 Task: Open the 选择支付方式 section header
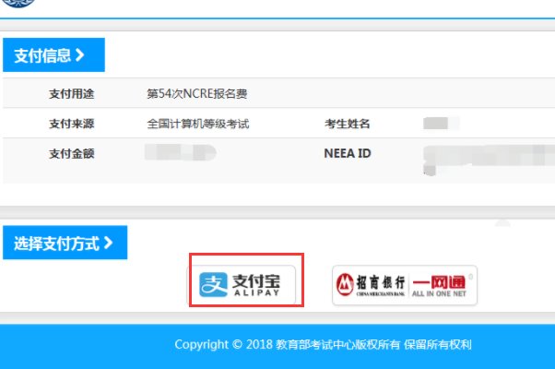65,243
